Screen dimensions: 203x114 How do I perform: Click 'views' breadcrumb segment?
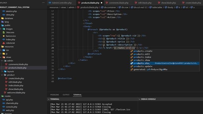pos(63,7)
